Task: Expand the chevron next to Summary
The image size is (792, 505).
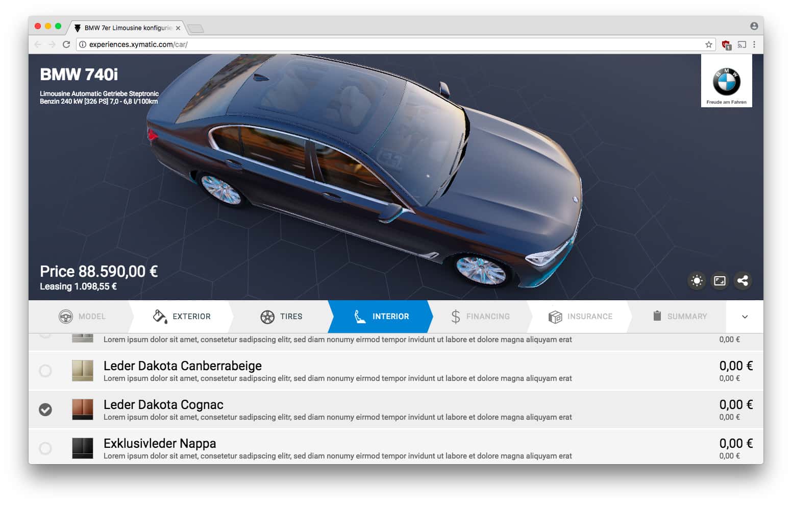Action: pyautogui.click(x=745, y=317)
